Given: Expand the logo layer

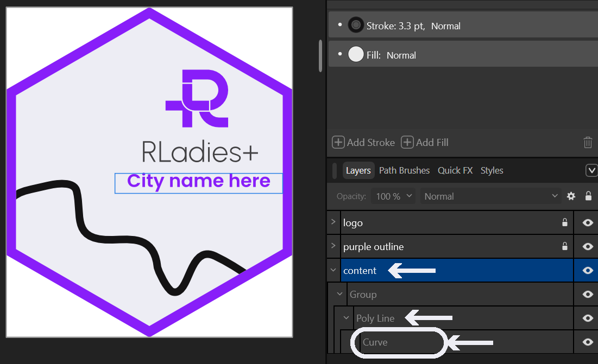Looking at the screenshot, I should 333,221.
